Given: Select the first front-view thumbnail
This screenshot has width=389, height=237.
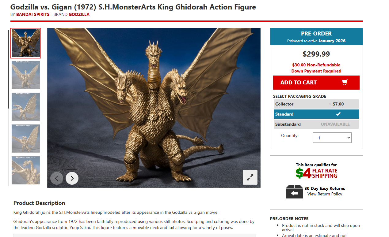Looking at the screenshot, I should click(26, 43).
